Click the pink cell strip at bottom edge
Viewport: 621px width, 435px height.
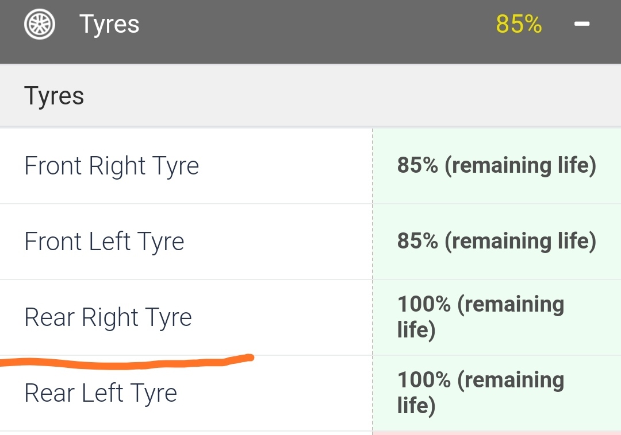497,433
